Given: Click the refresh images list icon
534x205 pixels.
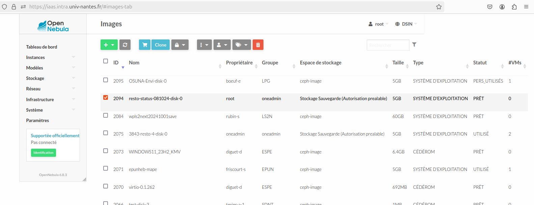Looking at the screenshot, I should pyautogui.click(x=125, y=45).
